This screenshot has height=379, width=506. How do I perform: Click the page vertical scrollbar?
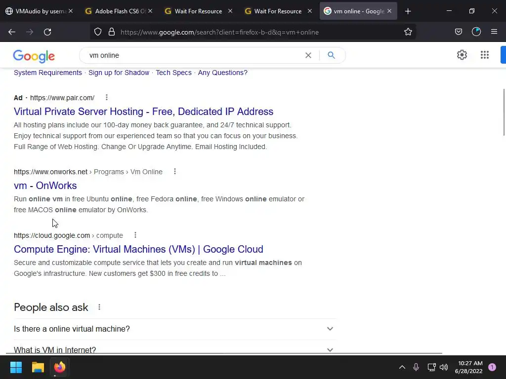tap(504, 112)
